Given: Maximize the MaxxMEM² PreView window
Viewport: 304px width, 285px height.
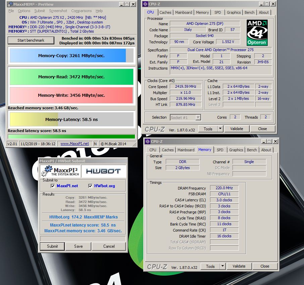Looking at the screenshot, I should pos(127,4).
